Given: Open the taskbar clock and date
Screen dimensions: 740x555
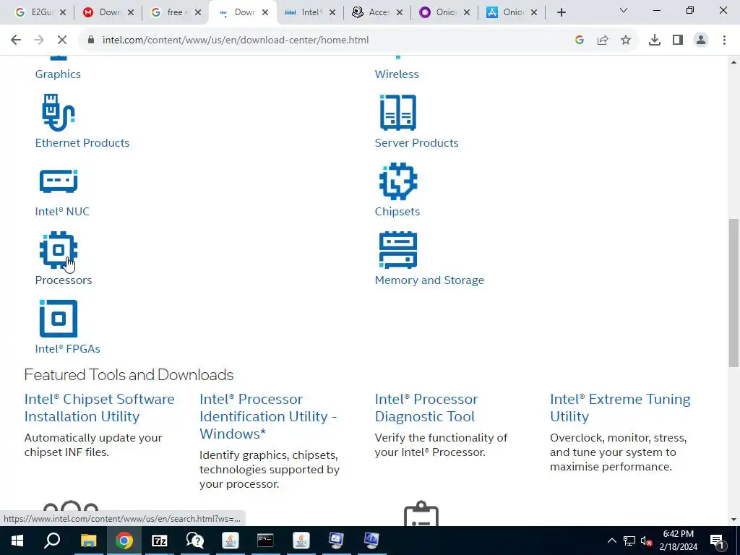Looking at the screenshot, I should pyautogui.click(x=678, y=541).
